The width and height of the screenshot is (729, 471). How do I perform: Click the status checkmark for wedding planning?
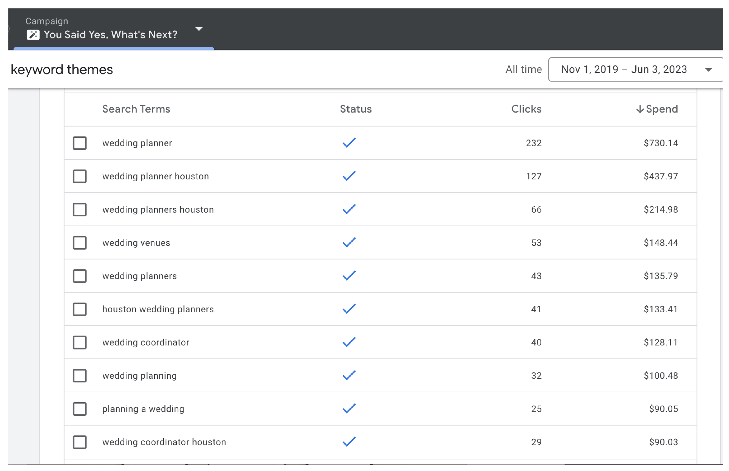click(x=349, y=375)
